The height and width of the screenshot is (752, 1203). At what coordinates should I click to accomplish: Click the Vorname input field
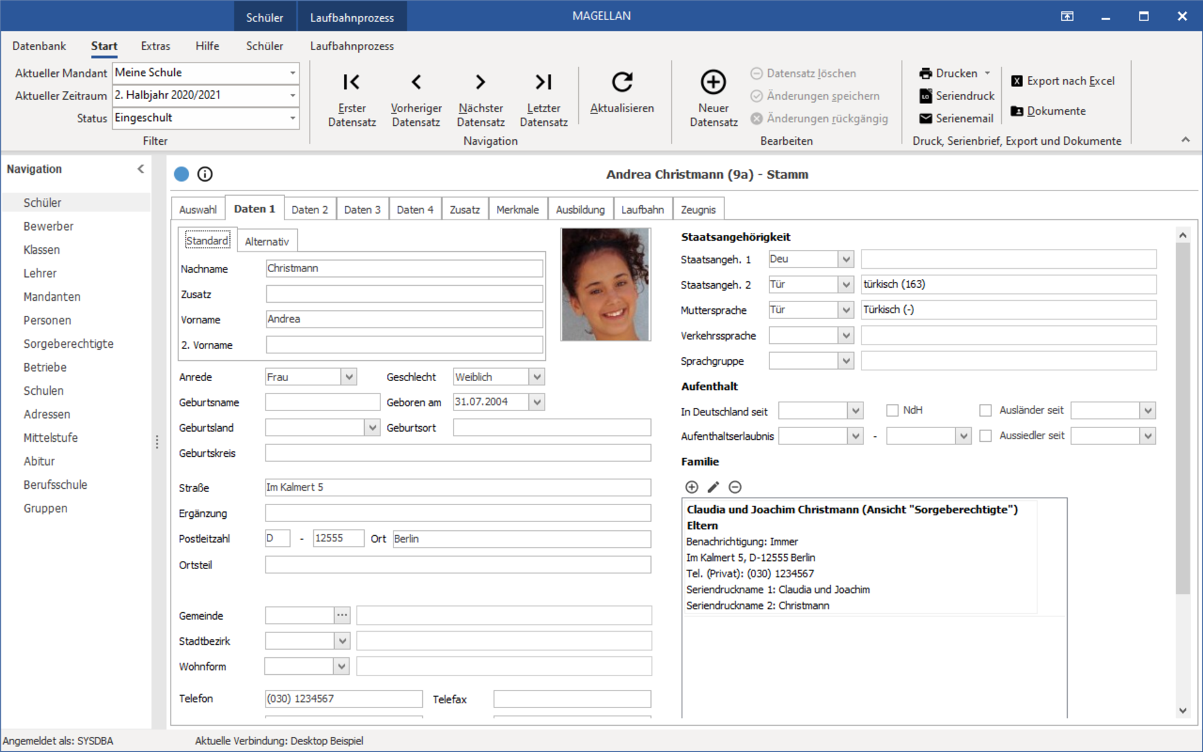[405, 319]
